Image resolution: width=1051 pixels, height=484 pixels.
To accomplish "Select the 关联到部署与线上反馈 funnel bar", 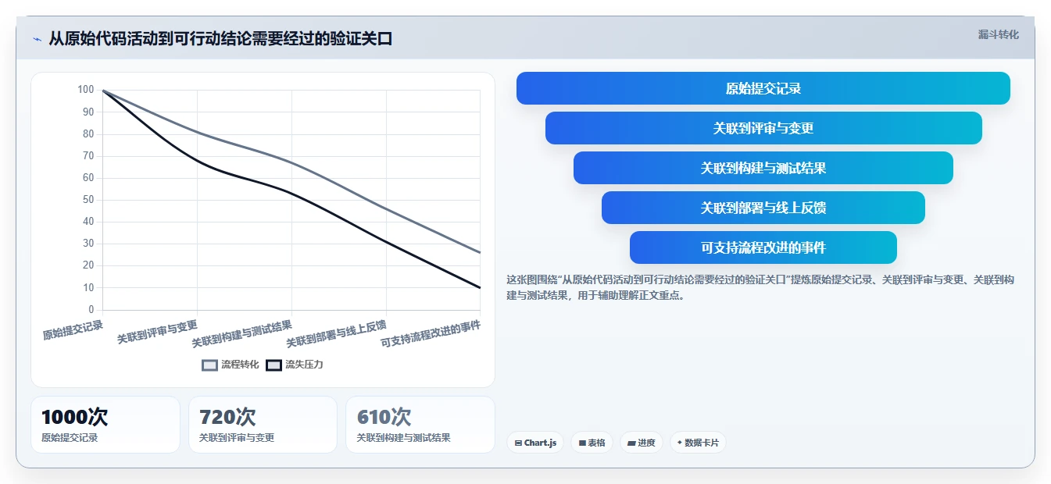I will click(x=763, y=208).
